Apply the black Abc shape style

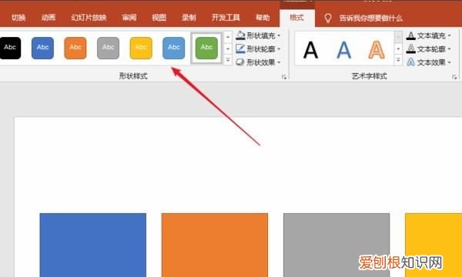click(x=10, y=48)
